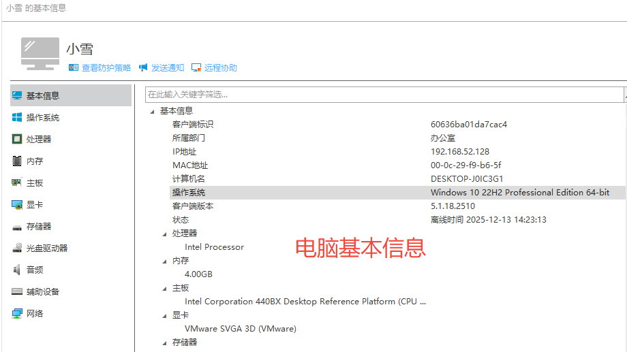627x352 pixels.
Task: Select 基本信息 in the left sidebar
Action: [71, 95]
